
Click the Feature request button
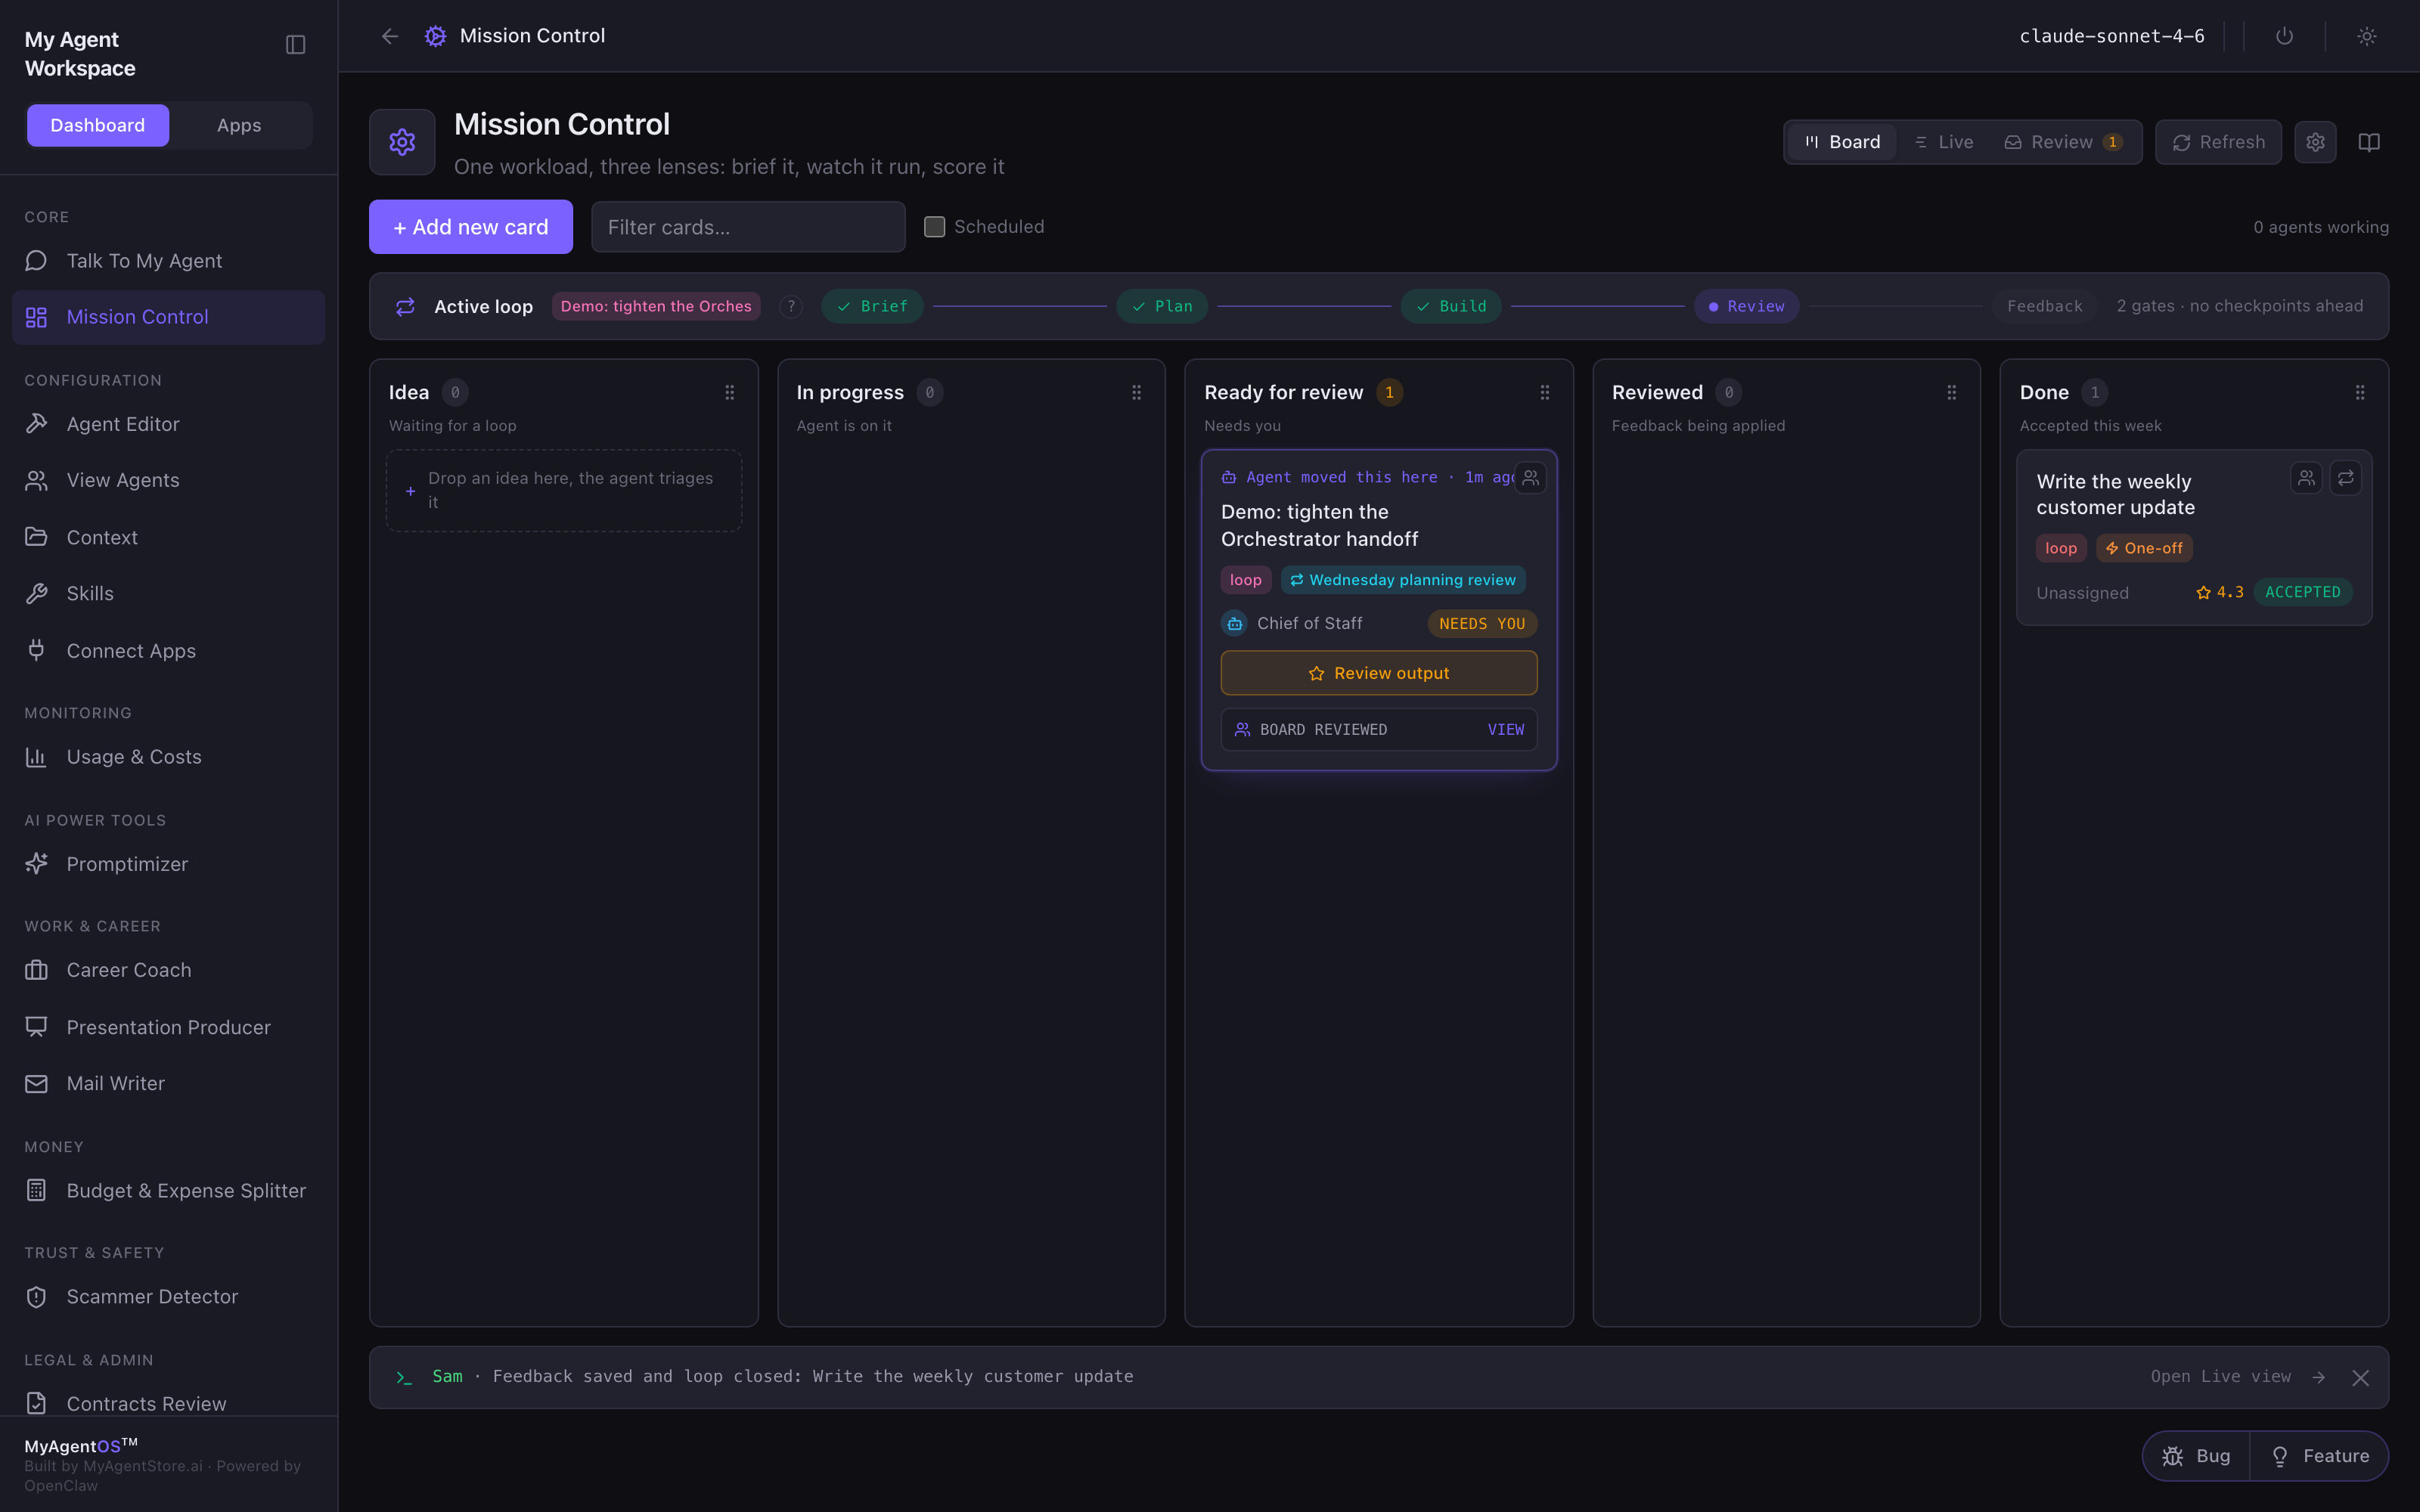pyautogui.click(x=2319, y=1456)
